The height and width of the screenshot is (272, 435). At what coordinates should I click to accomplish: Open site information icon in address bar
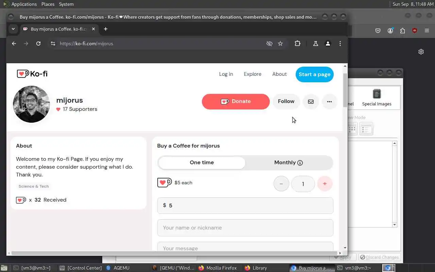tap(53, 44)
